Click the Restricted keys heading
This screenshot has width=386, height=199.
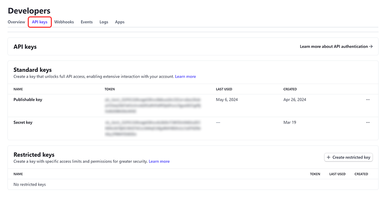click(x=34, y=155)
